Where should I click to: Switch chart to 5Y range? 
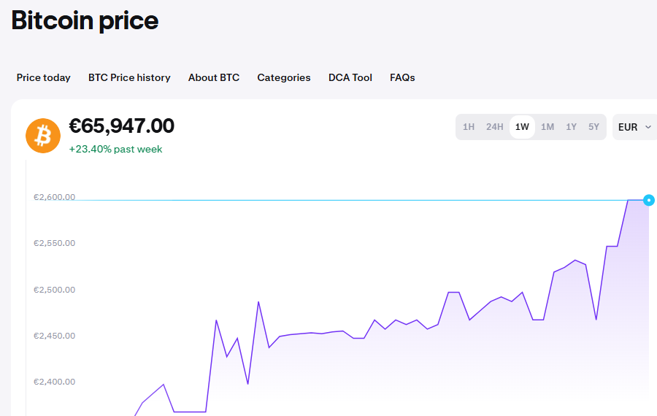(593, 127)
